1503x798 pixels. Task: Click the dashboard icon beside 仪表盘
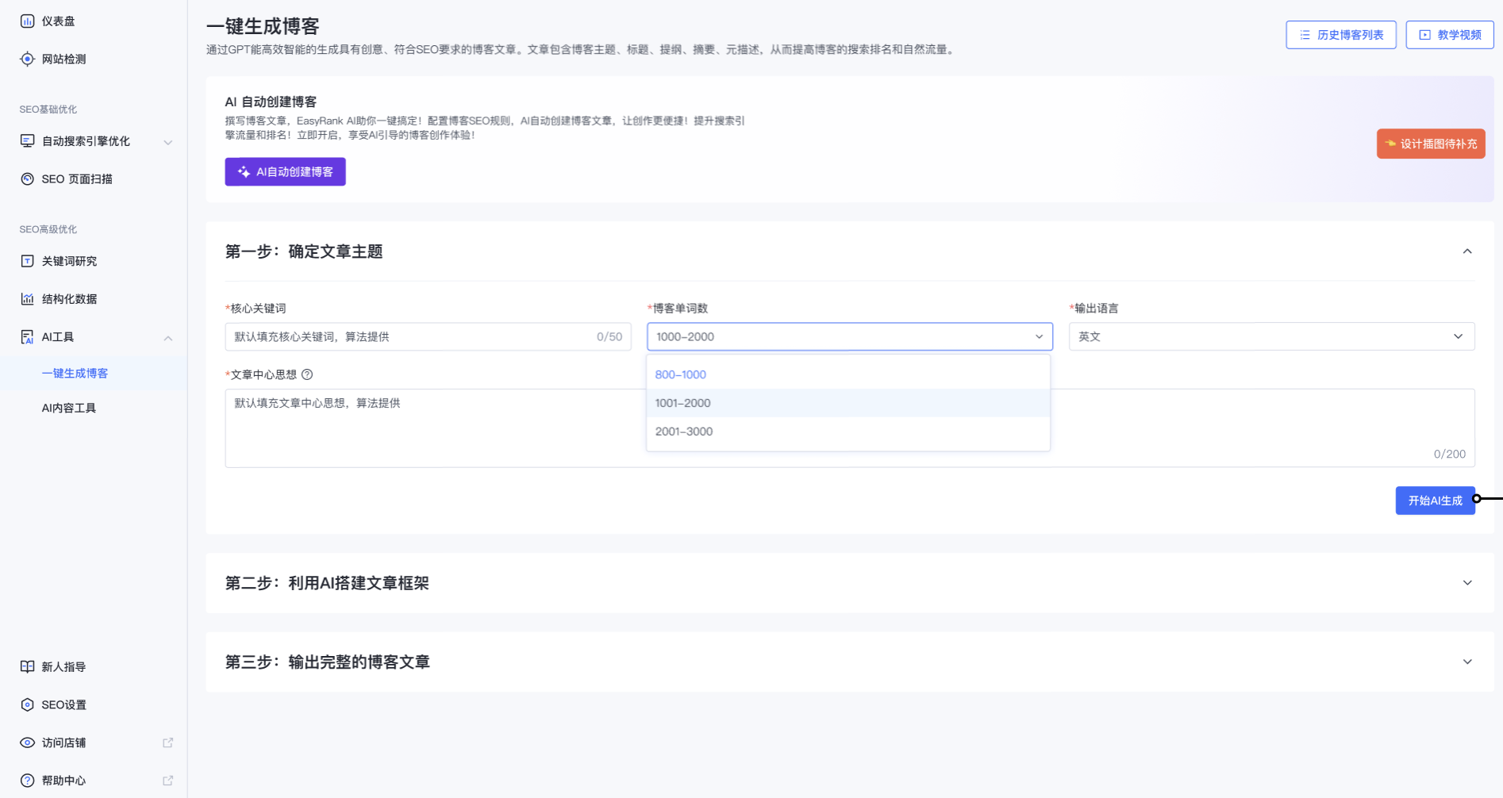pyautogui.click(x=27, y=21)
